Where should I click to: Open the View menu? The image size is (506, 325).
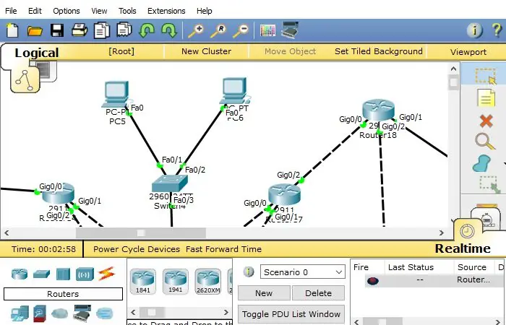(x=99, y=11)
